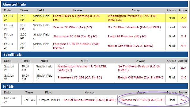The image size is (190, 107).
Task: Open Slammers FC G95 semifinal home link
Action: [x=80, y=78]
